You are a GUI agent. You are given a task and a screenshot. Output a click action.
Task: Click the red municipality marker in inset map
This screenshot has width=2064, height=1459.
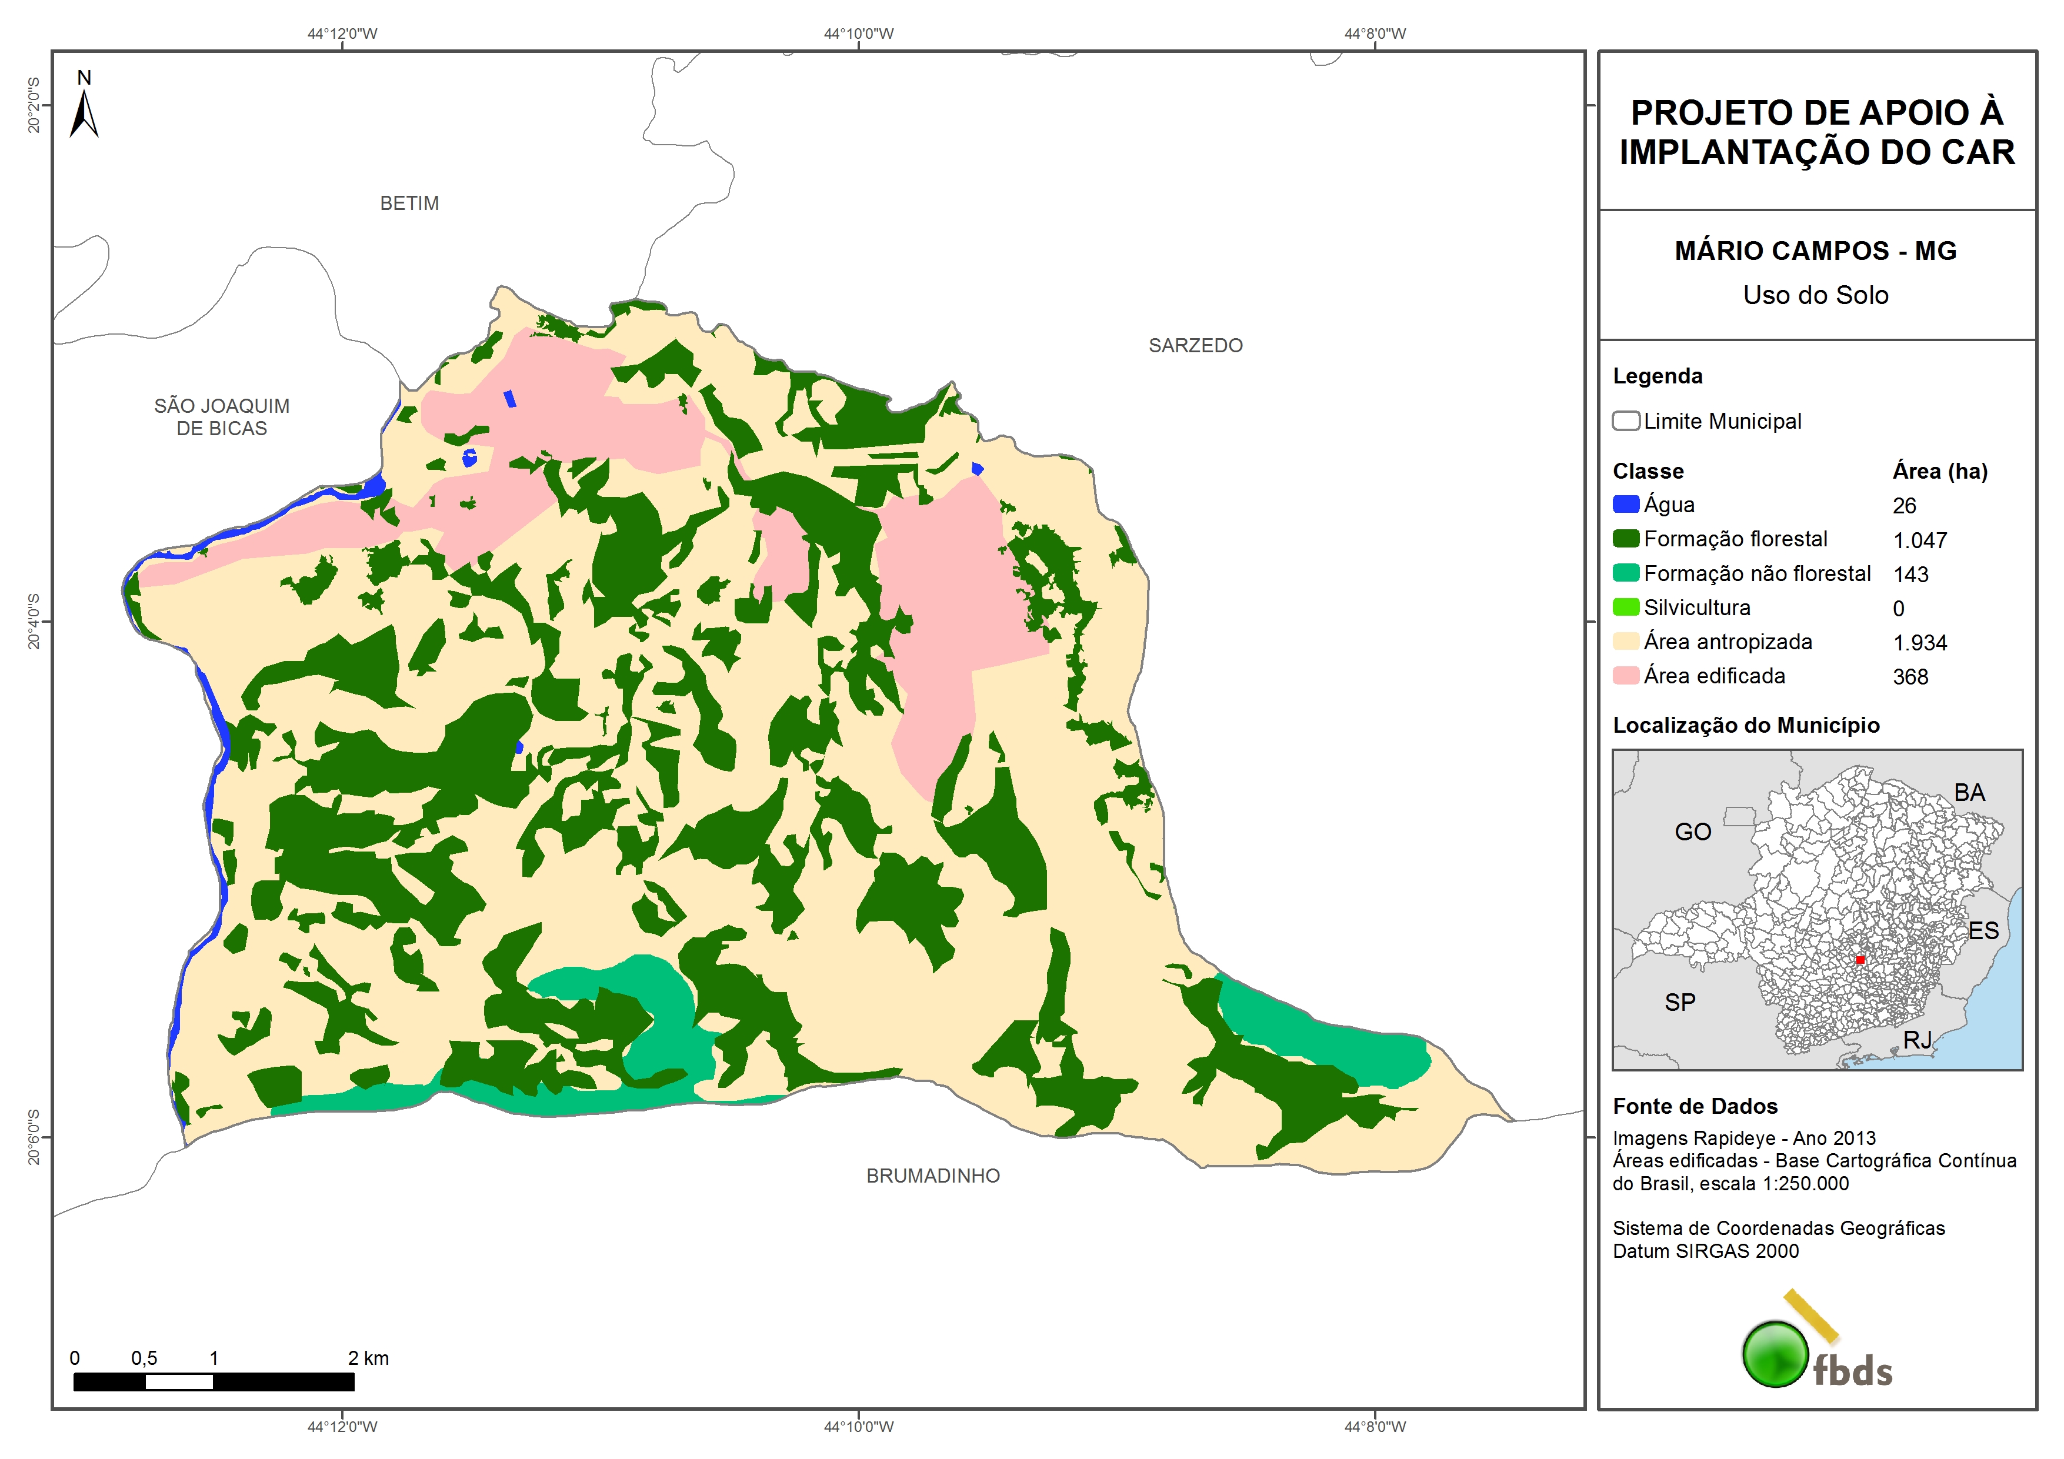point(1860,959)
